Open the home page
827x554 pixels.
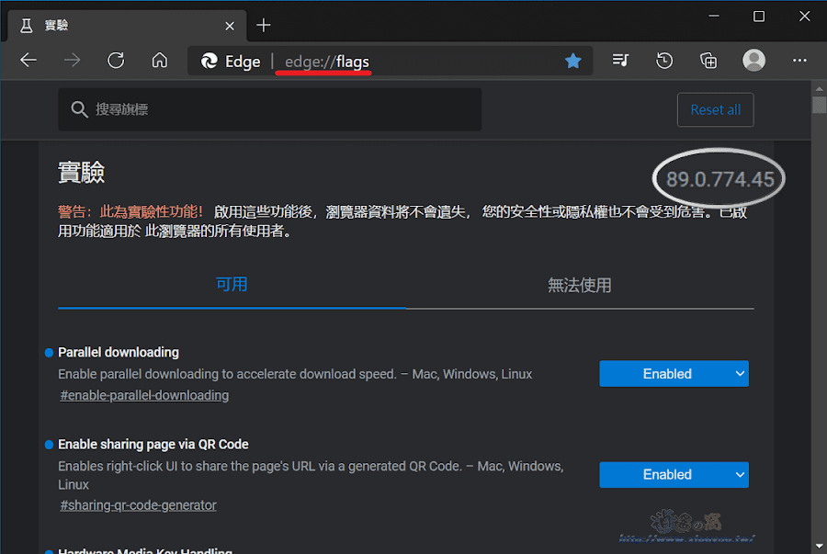(160, 60)
